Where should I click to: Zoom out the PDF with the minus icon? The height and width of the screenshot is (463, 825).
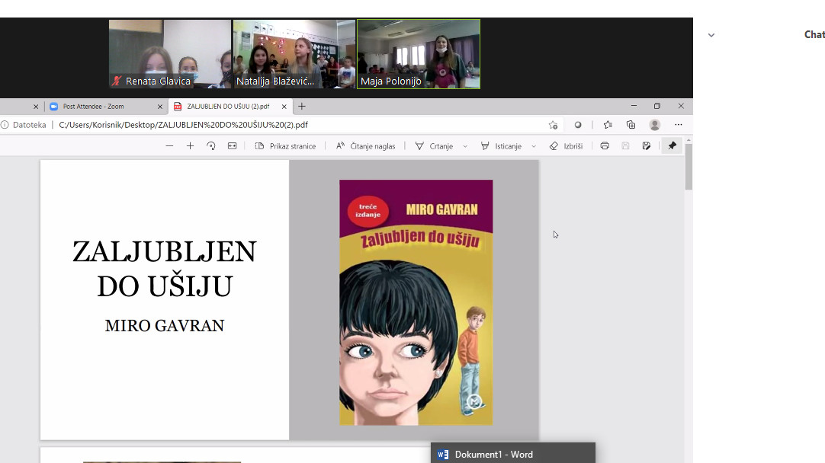pos(169,146)
